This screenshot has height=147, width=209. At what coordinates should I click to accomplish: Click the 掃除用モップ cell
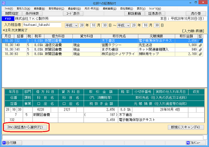[x=156, y=54]
